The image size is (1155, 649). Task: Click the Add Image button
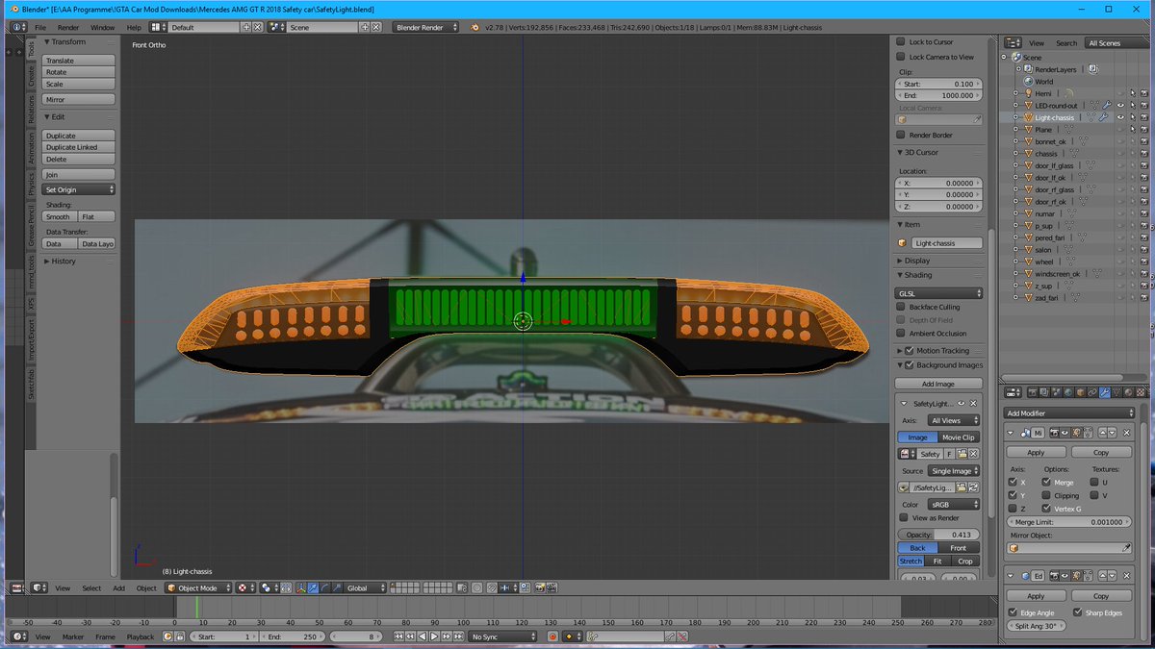pyautogui.click(x=938, y=384)
